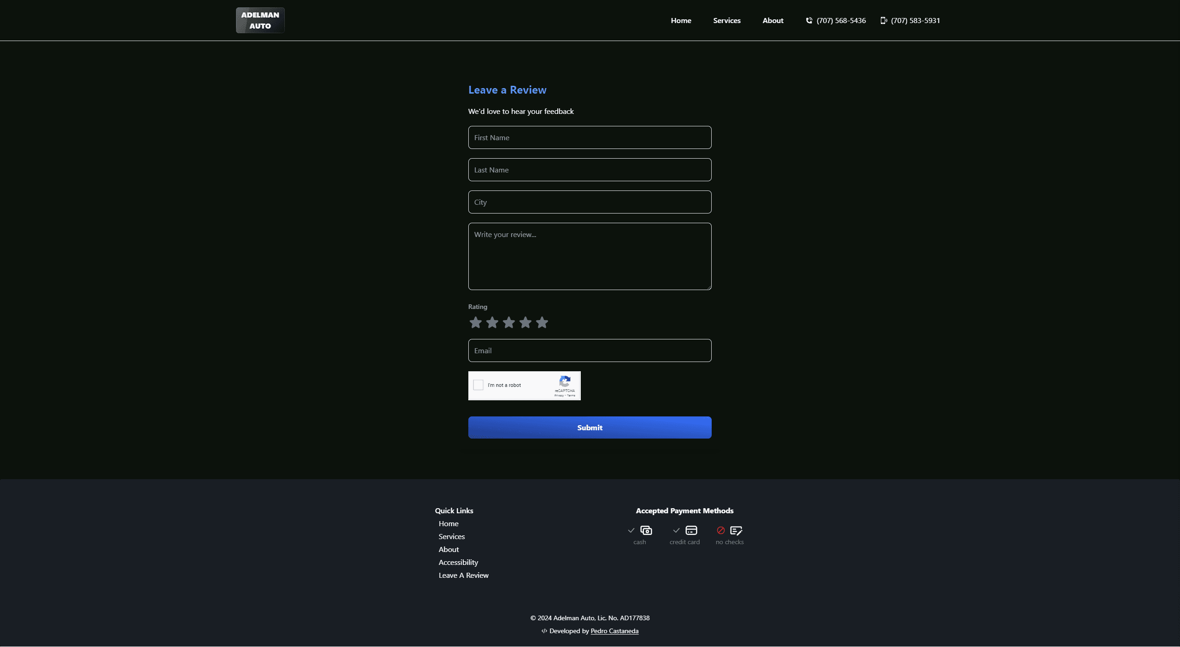Screen dimensions: 1180x647
Task: Call the (707) 583-5931 number link
Action: 915,20
